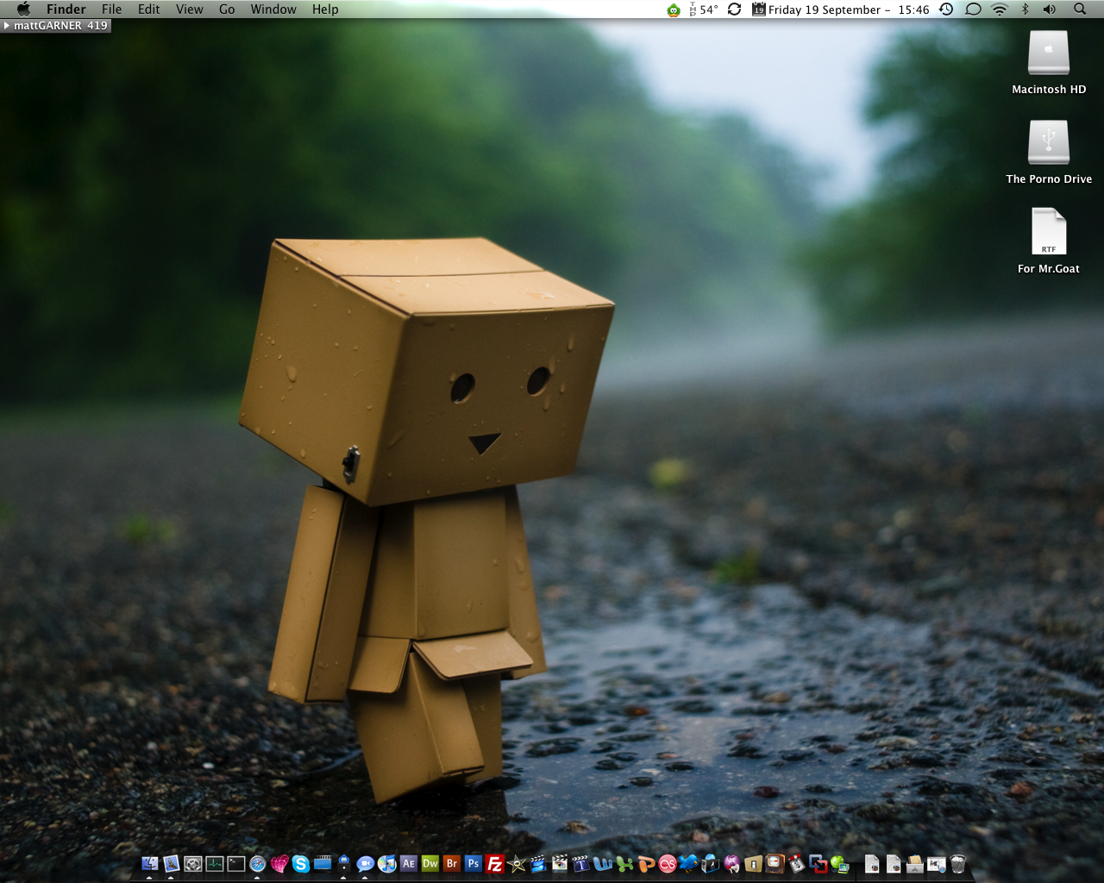
Task: Open iTunes from the dock
Action: click(386, 863)
